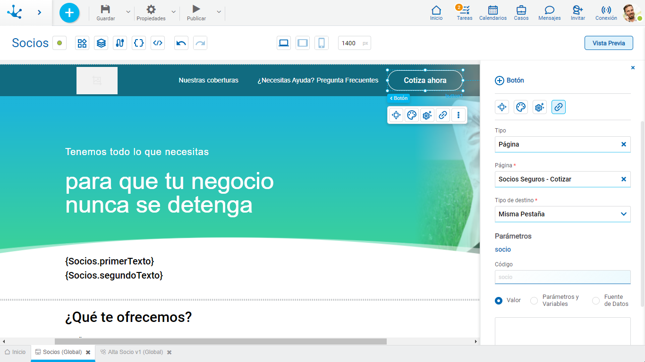Open Casos briefcase icon
This screenshot has height=362, width=645.
(521, 10)
